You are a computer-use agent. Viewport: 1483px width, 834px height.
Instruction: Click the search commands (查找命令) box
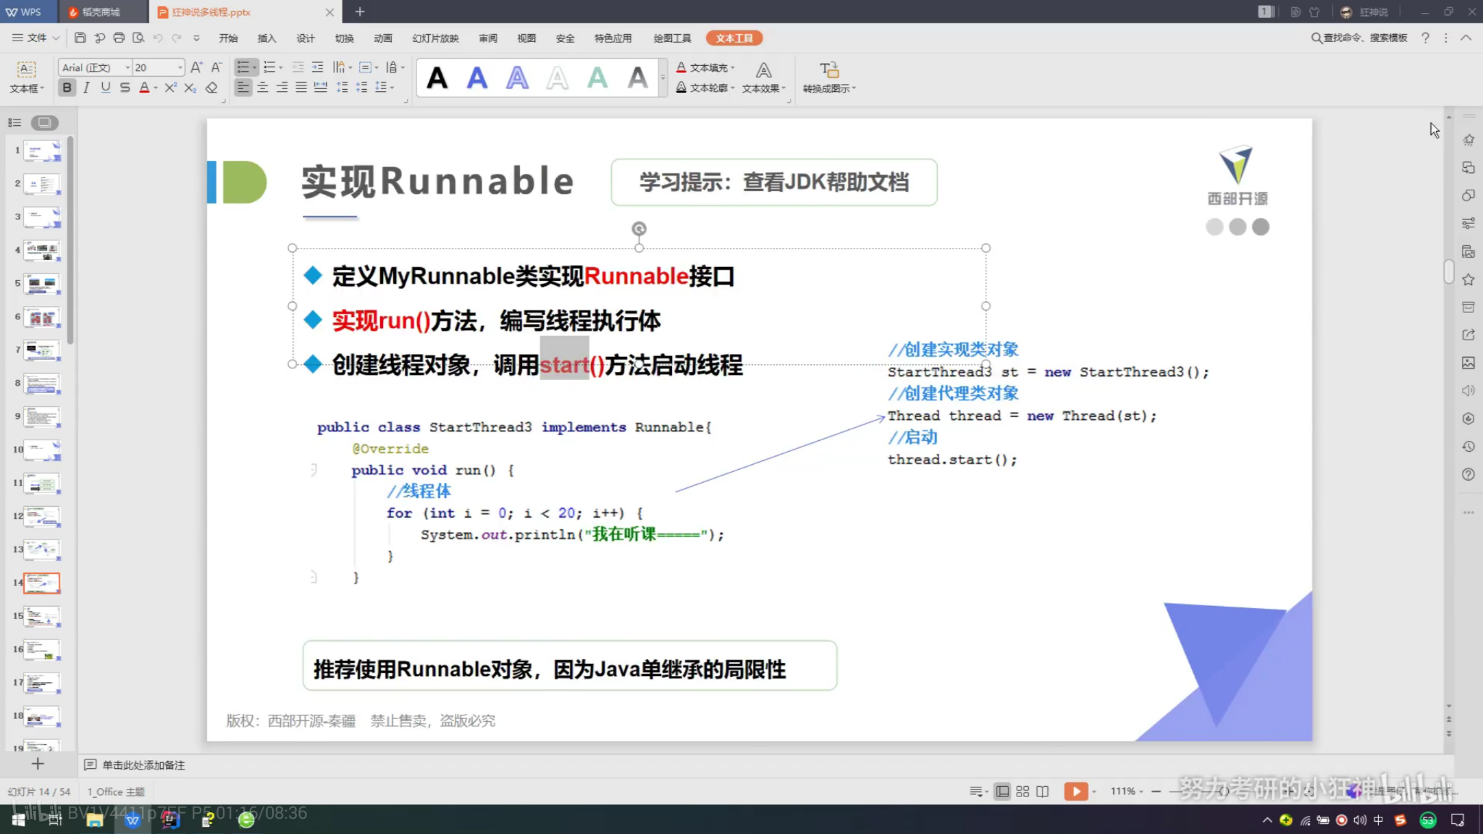1359,38
